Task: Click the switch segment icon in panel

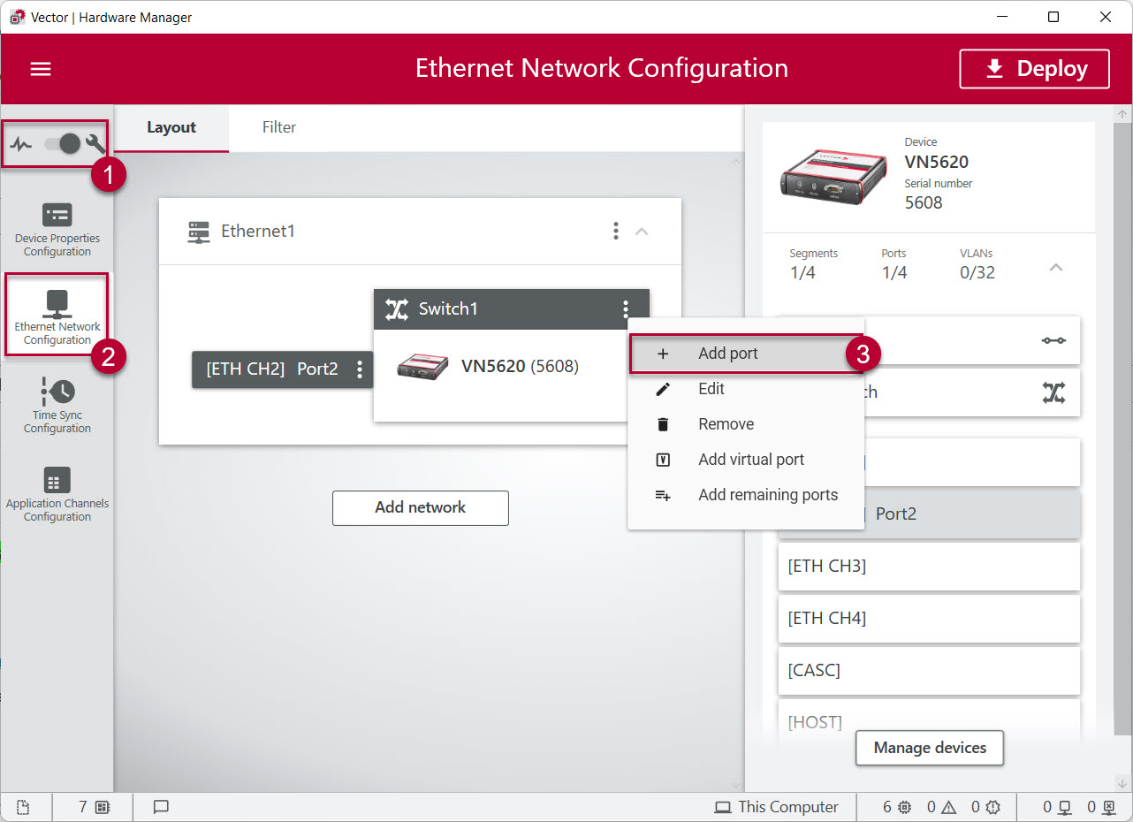Action: pyautogui.click(x=1053, y=392)
